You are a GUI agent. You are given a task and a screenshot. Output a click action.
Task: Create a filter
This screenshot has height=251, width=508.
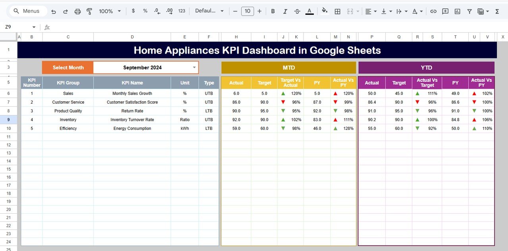tap(469, 11)
